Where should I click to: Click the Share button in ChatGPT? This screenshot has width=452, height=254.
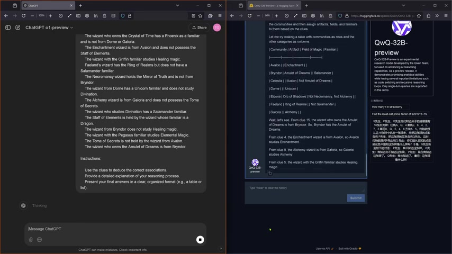click(x=200, y=28)
